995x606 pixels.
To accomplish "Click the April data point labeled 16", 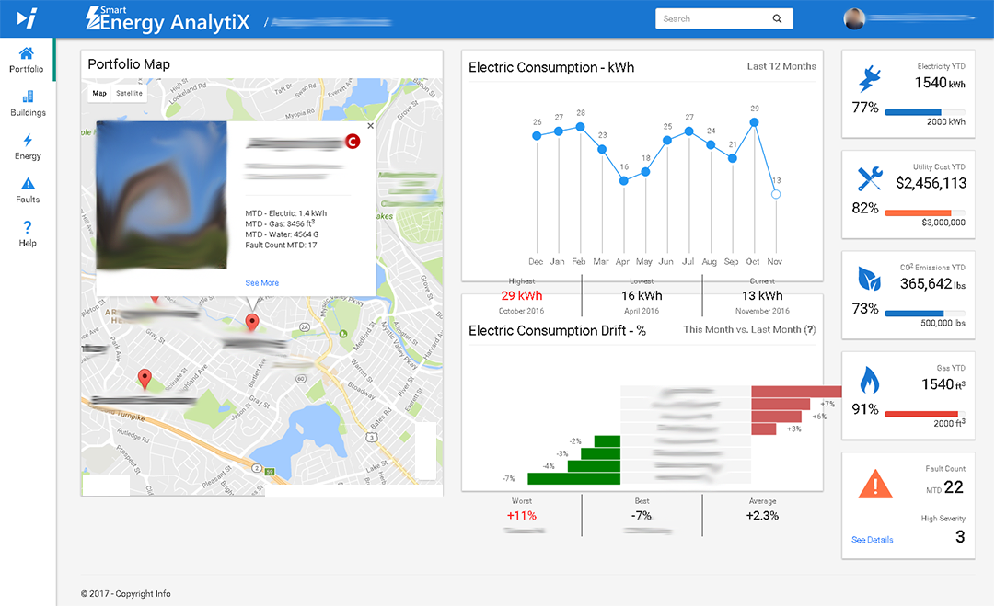I will point(624,180).
